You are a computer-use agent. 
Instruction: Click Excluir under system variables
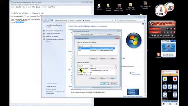pyautogui.click(x=112, y=78)
